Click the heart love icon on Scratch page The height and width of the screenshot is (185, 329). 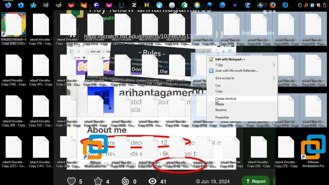(x=71, y=181)
